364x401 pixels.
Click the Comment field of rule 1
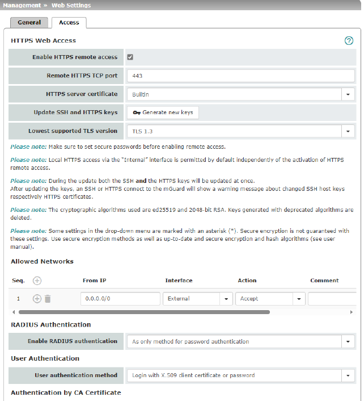(x=332, y=299)
